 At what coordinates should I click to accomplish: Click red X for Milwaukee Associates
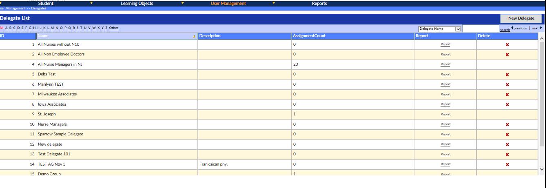tap(507, 95)
